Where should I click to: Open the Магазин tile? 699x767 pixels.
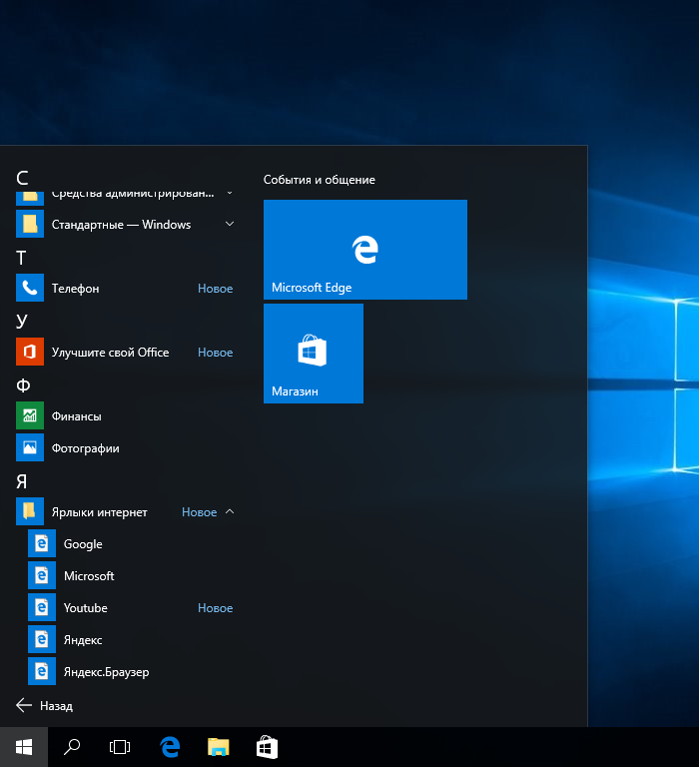(314, 354)
